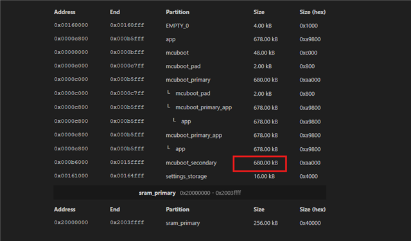Image resolution: width=411 pixels, height=241 pixels.
Task: Click hex size 0x800 in indented mcuboot_pad row
Action: pyautogui.click(x=307, y=94)
